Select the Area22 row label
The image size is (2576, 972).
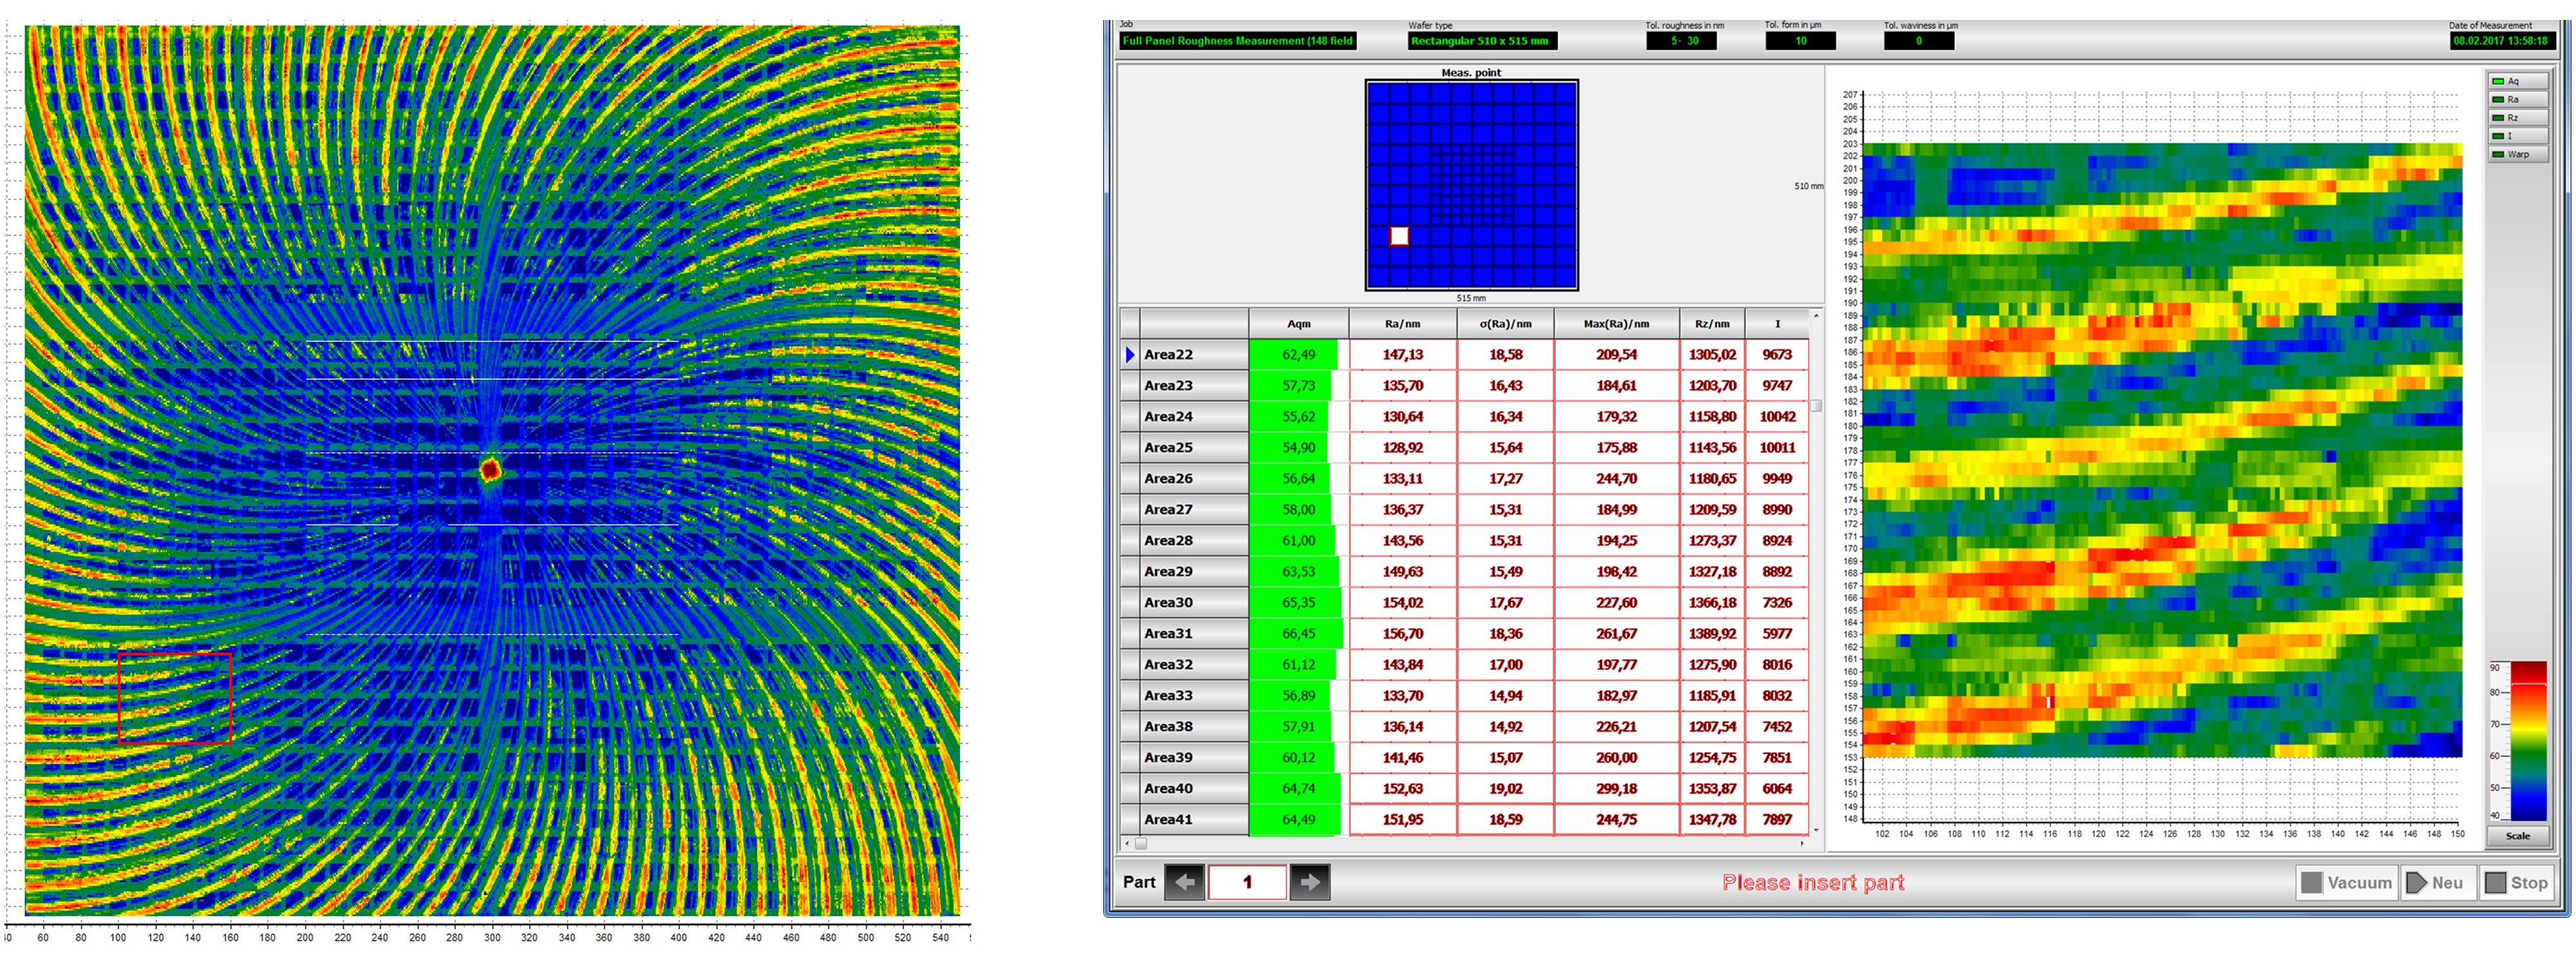[1194, 355]
